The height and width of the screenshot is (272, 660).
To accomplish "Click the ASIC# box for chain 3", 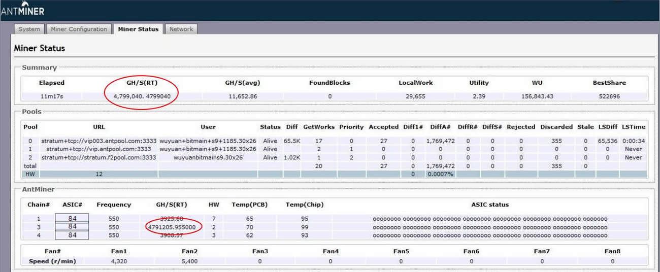I will point(72,226).
